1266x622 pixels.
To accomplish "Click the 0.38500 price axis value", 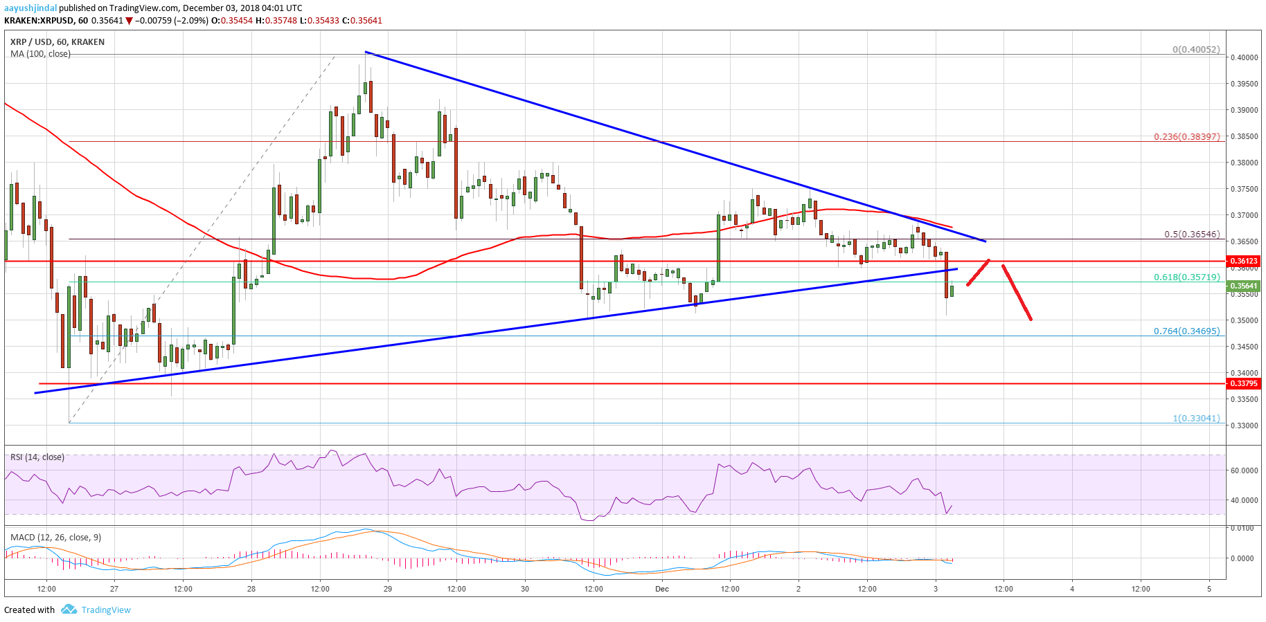I will pos(1243,136).
